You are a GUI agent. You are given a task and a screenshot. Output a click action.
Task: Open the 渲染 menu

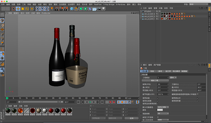point(50,5)
